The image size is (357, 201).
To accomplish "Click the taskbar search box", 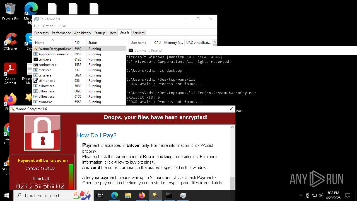I will coord(54,195).
